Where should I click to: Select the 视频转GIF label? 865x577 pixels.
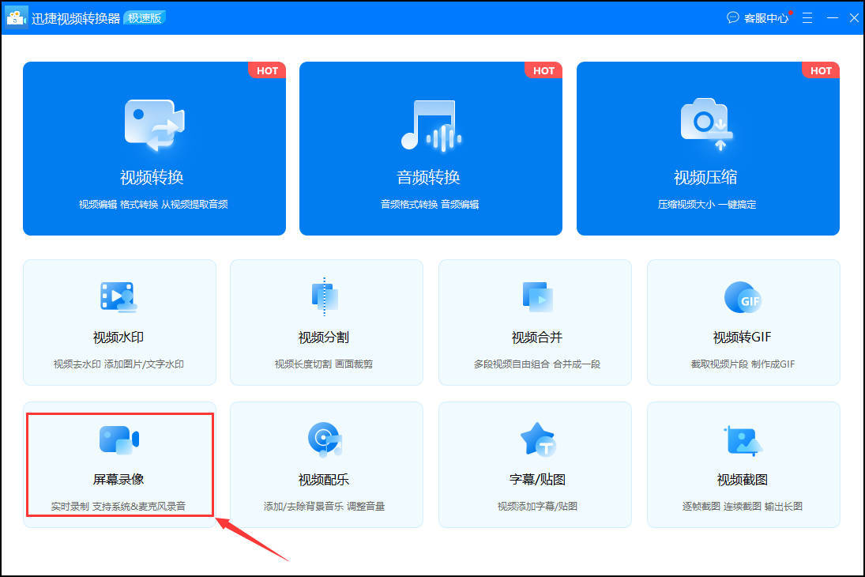click(742, 338)
